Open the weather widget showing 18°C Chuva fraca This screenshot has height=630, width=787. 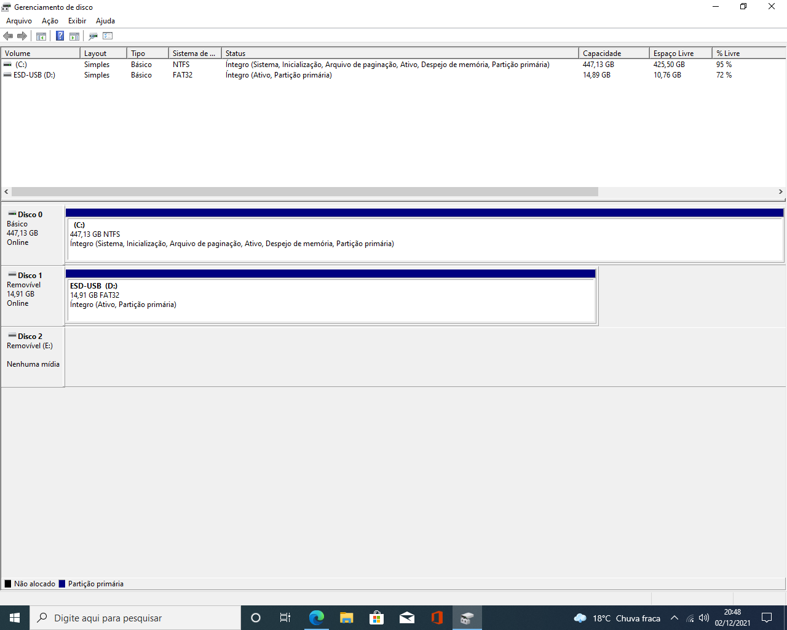617,618
